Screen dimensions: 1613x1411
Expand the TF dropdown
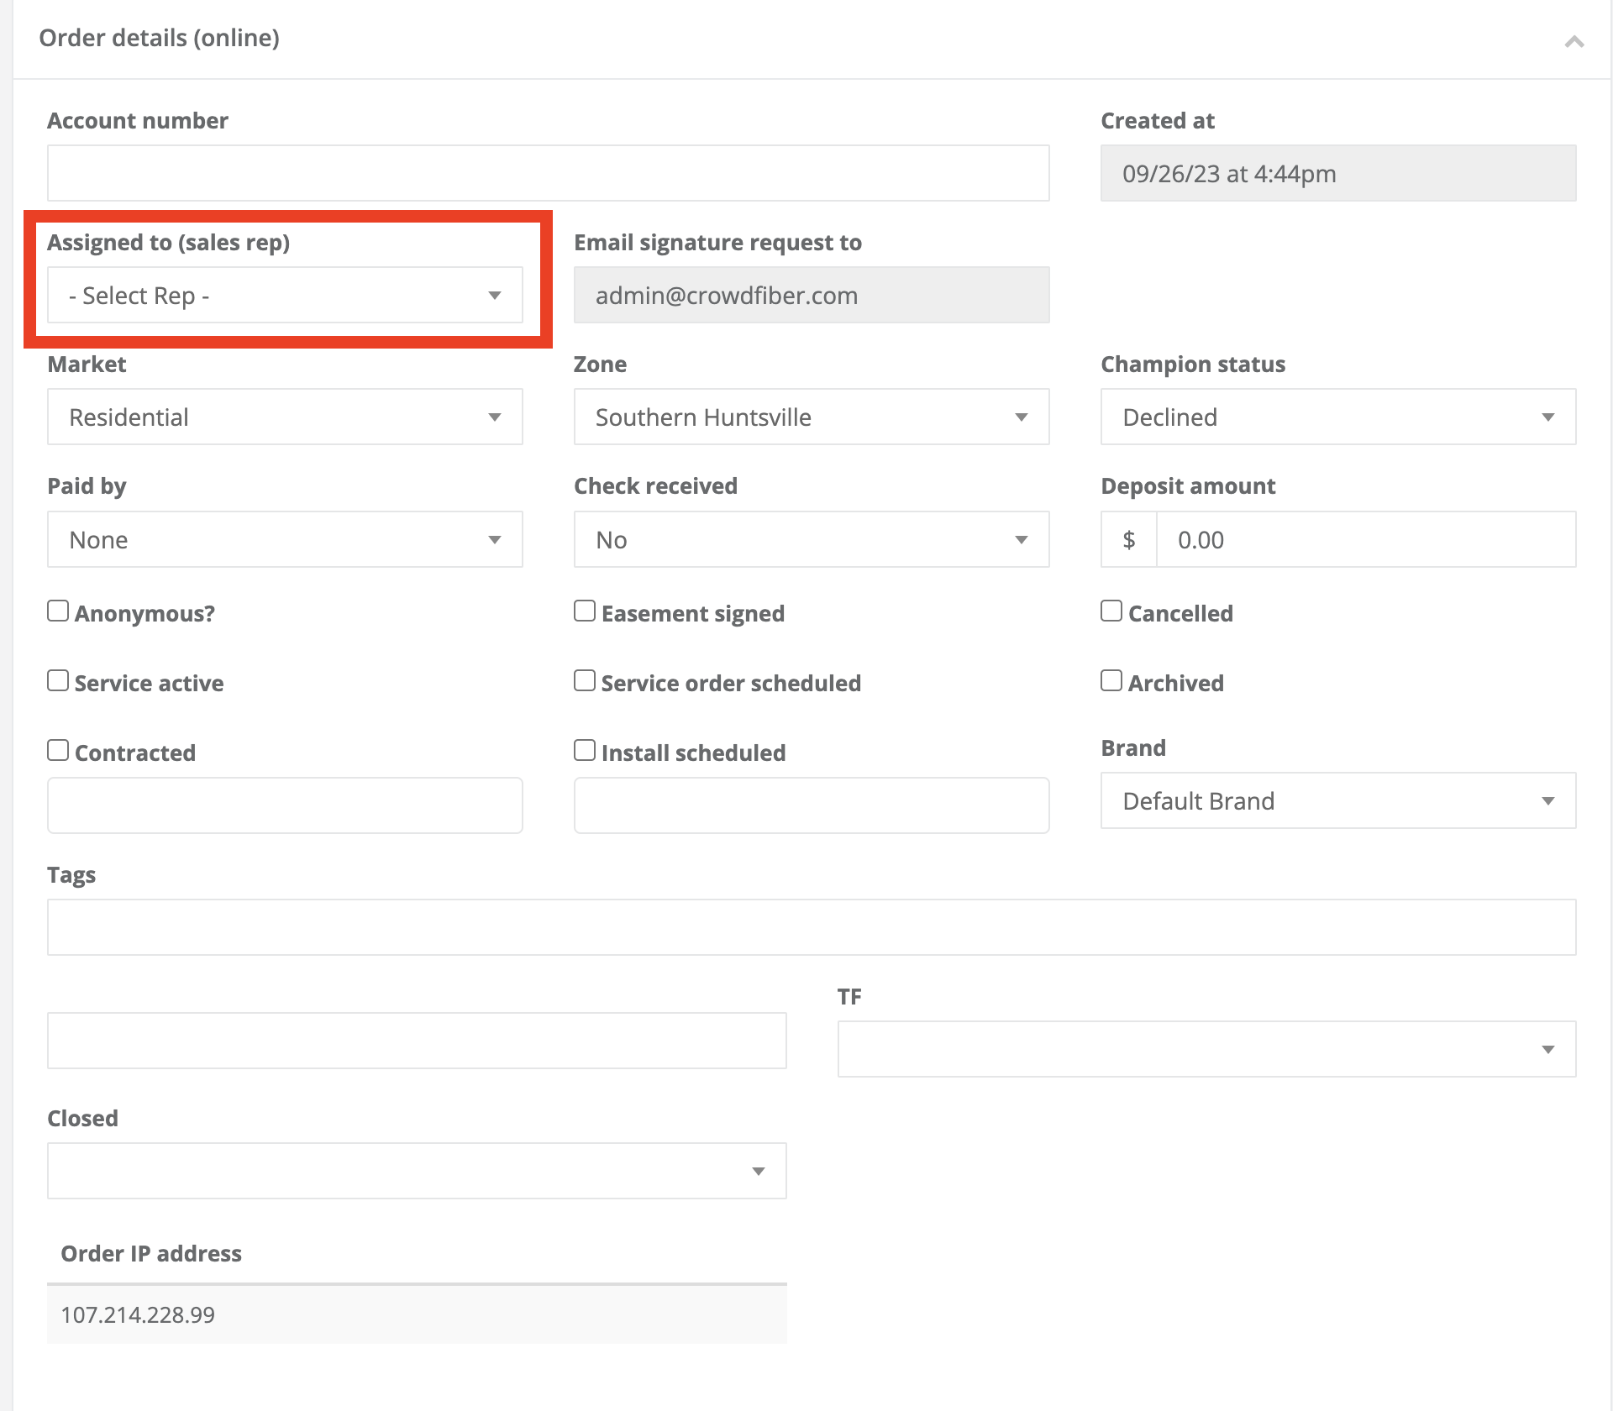1206,1047
